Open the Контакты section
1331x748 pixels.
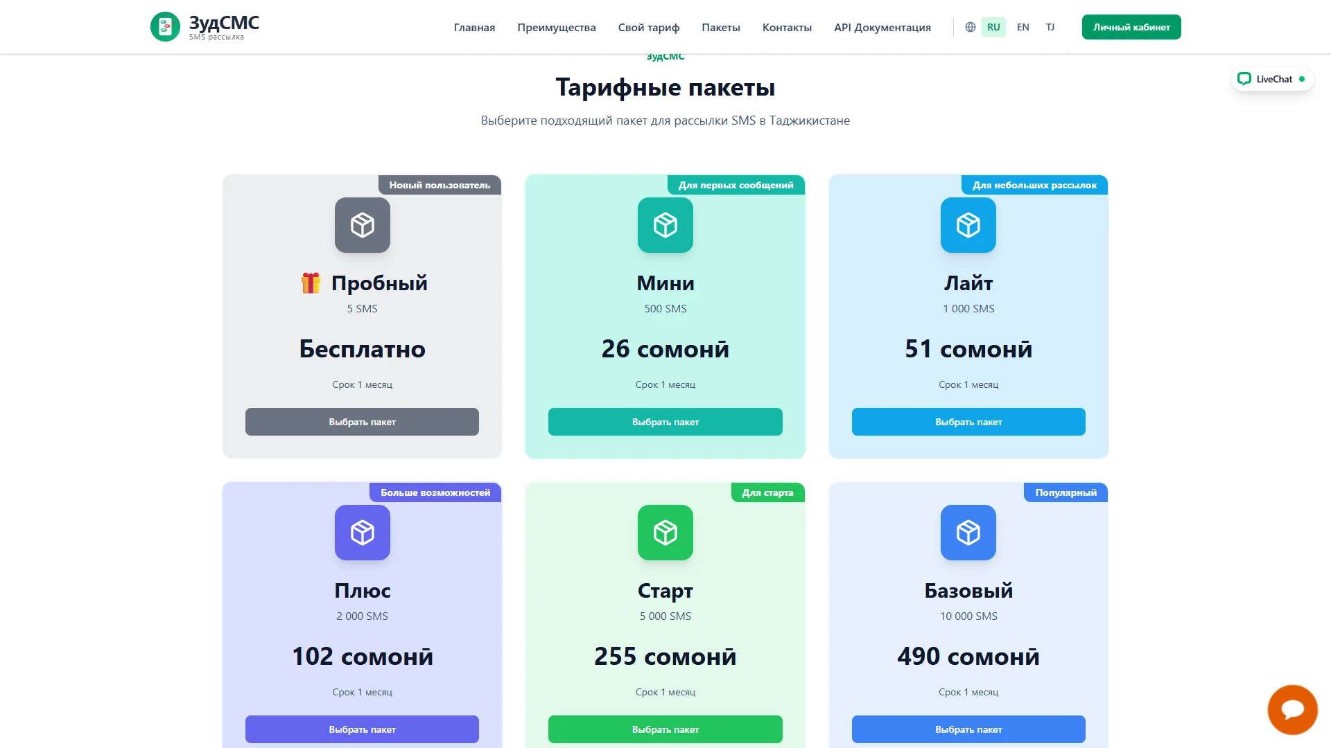pyautogui.click(x=787, y=27)
